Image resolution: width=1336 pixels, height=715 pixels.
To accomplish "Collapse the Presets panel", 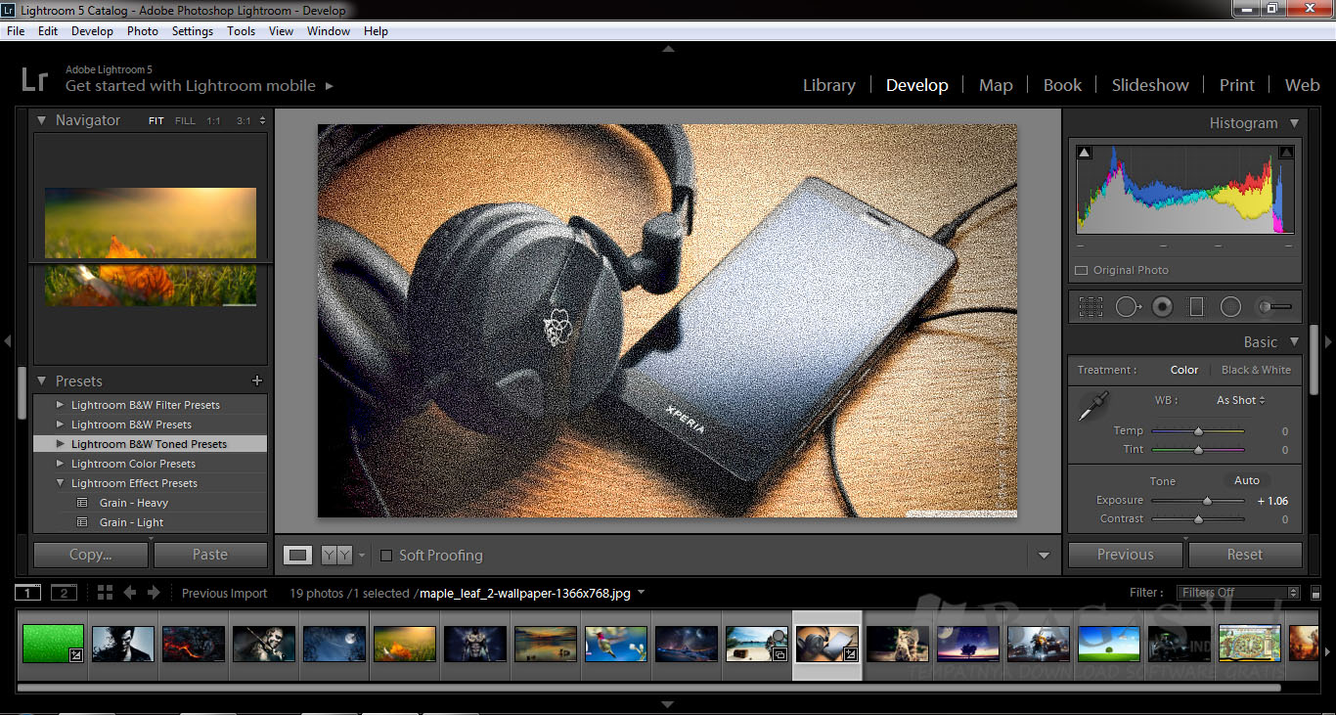I will 42,380.
